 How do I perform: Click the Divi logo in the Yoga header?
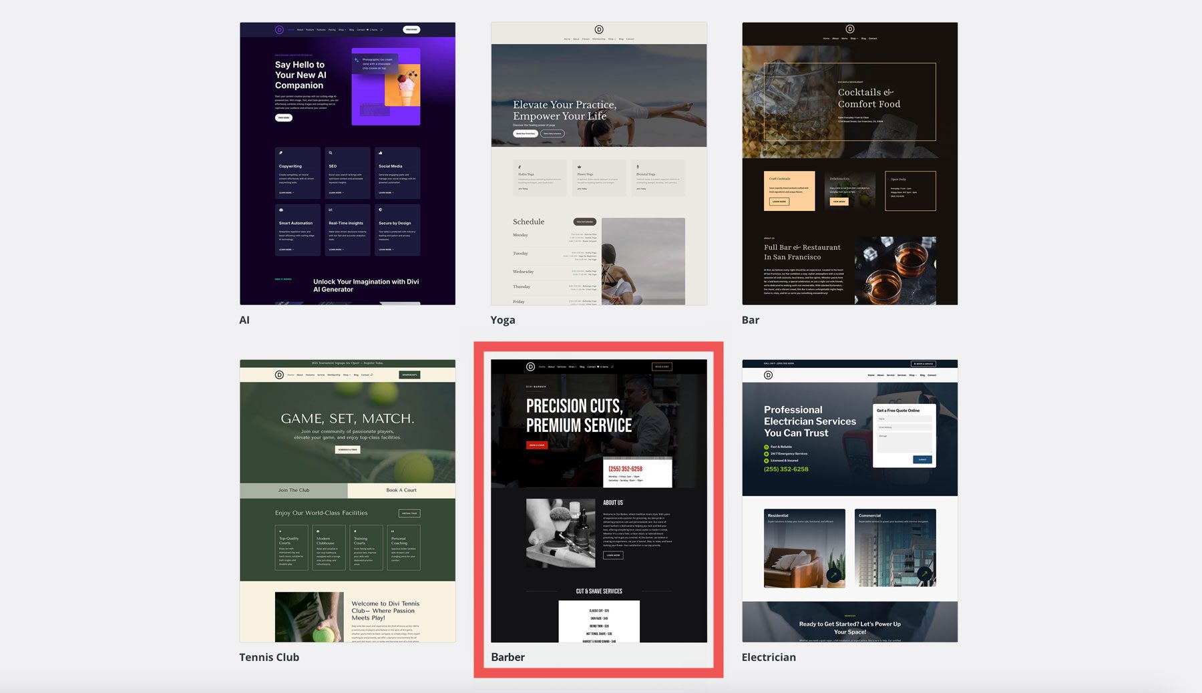[599, 29]
